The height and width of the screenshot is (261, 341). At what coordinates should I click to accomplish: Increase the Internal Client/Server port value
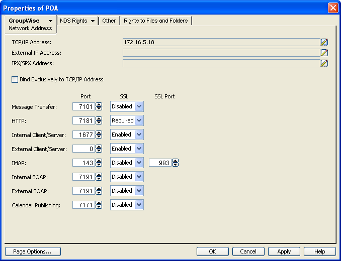point(99,133)
